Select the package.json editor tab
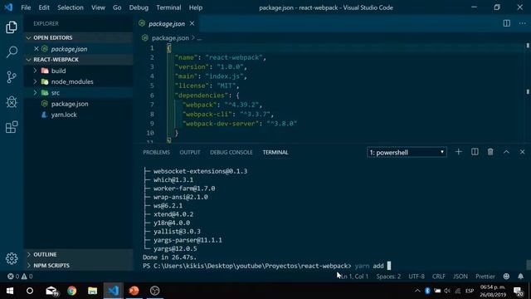The width and height of the screenshot is (531, 299). pos(167,23)
